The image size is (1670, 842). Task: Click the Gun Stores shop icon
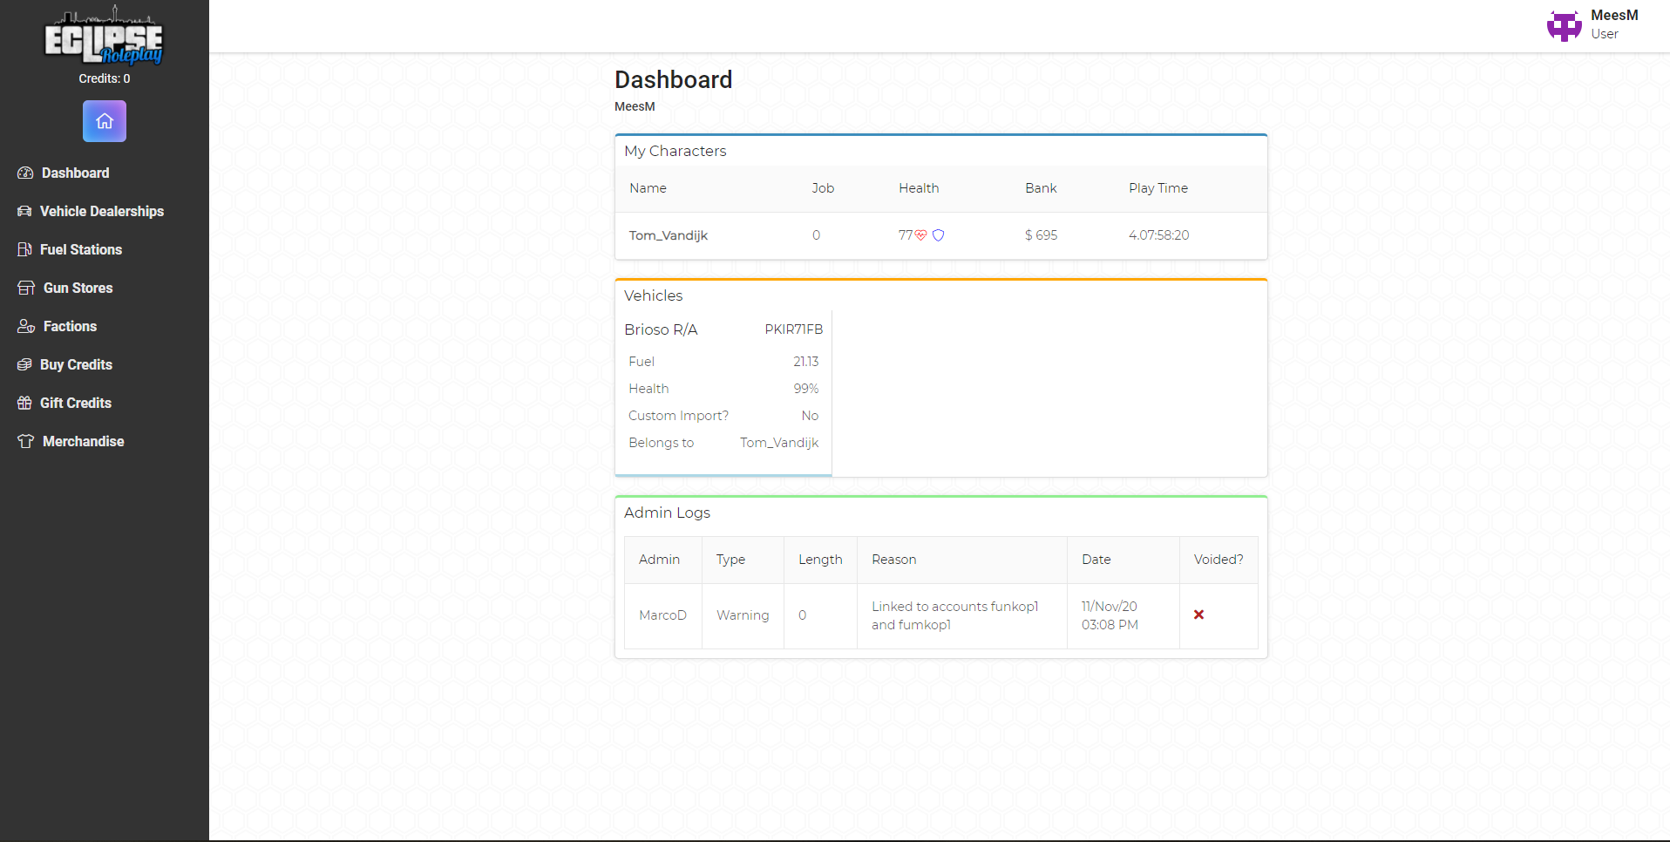tap(26, 288)
